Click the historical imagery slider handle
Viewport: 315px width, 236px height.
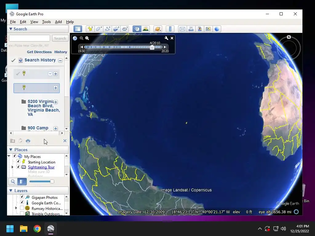pos(152,47)
